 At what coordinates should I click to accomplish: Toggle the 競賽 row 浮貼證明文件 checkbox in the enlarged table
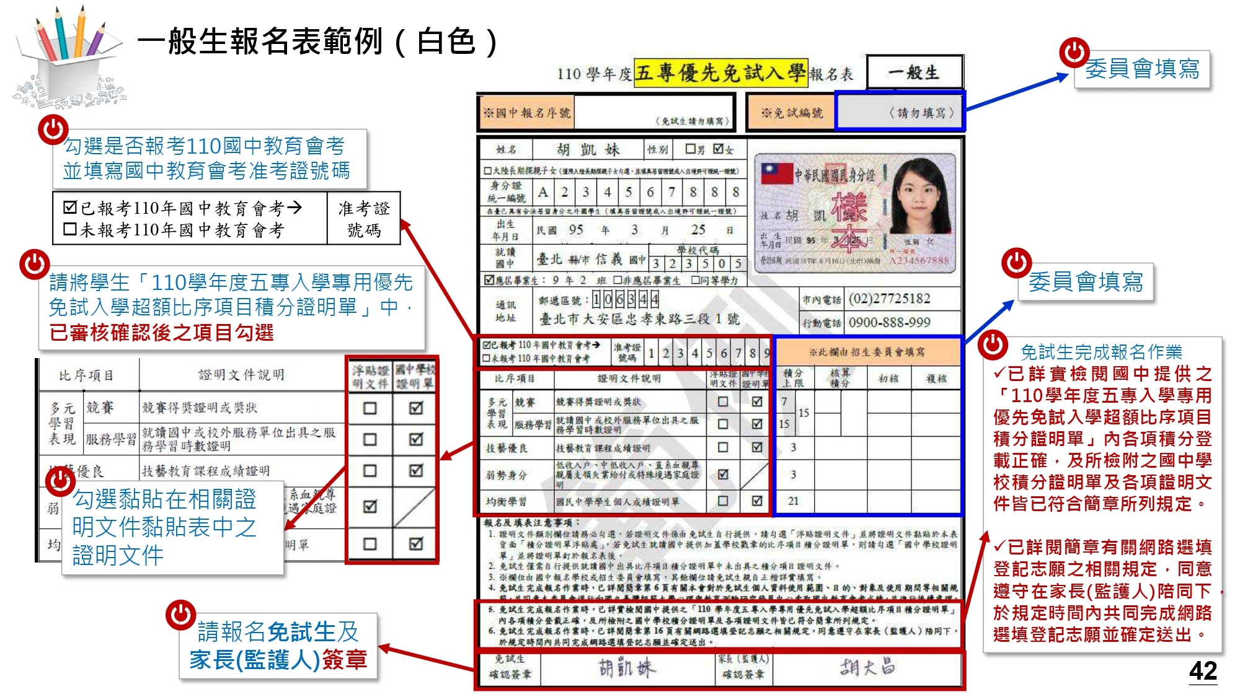pyautogui.click(x=370, y=408)
